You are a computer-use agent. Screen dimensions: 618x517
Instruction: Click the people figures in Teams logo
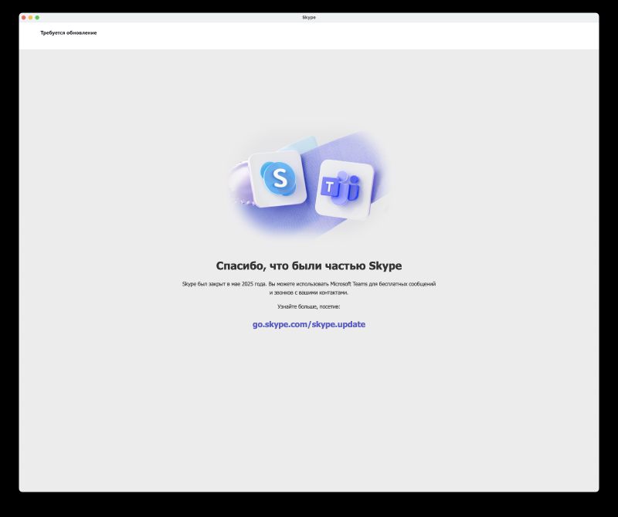coord(351,185)
